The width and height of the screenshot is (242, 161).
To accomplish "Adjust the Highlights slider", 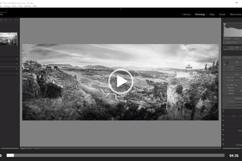I will (x=236, y=85).
